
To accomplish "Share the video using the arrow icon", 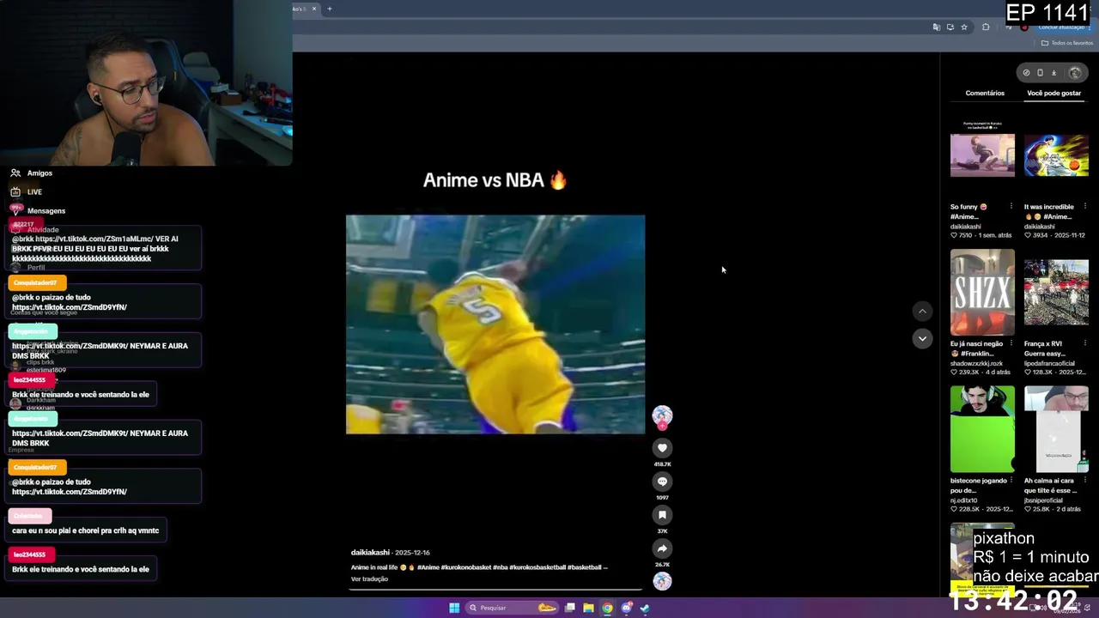I will (x=662, y=548).
